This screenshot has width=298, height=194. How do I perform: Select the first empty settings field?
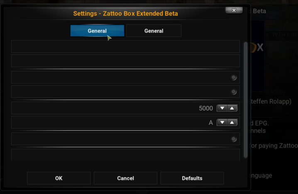pos(125,46)
